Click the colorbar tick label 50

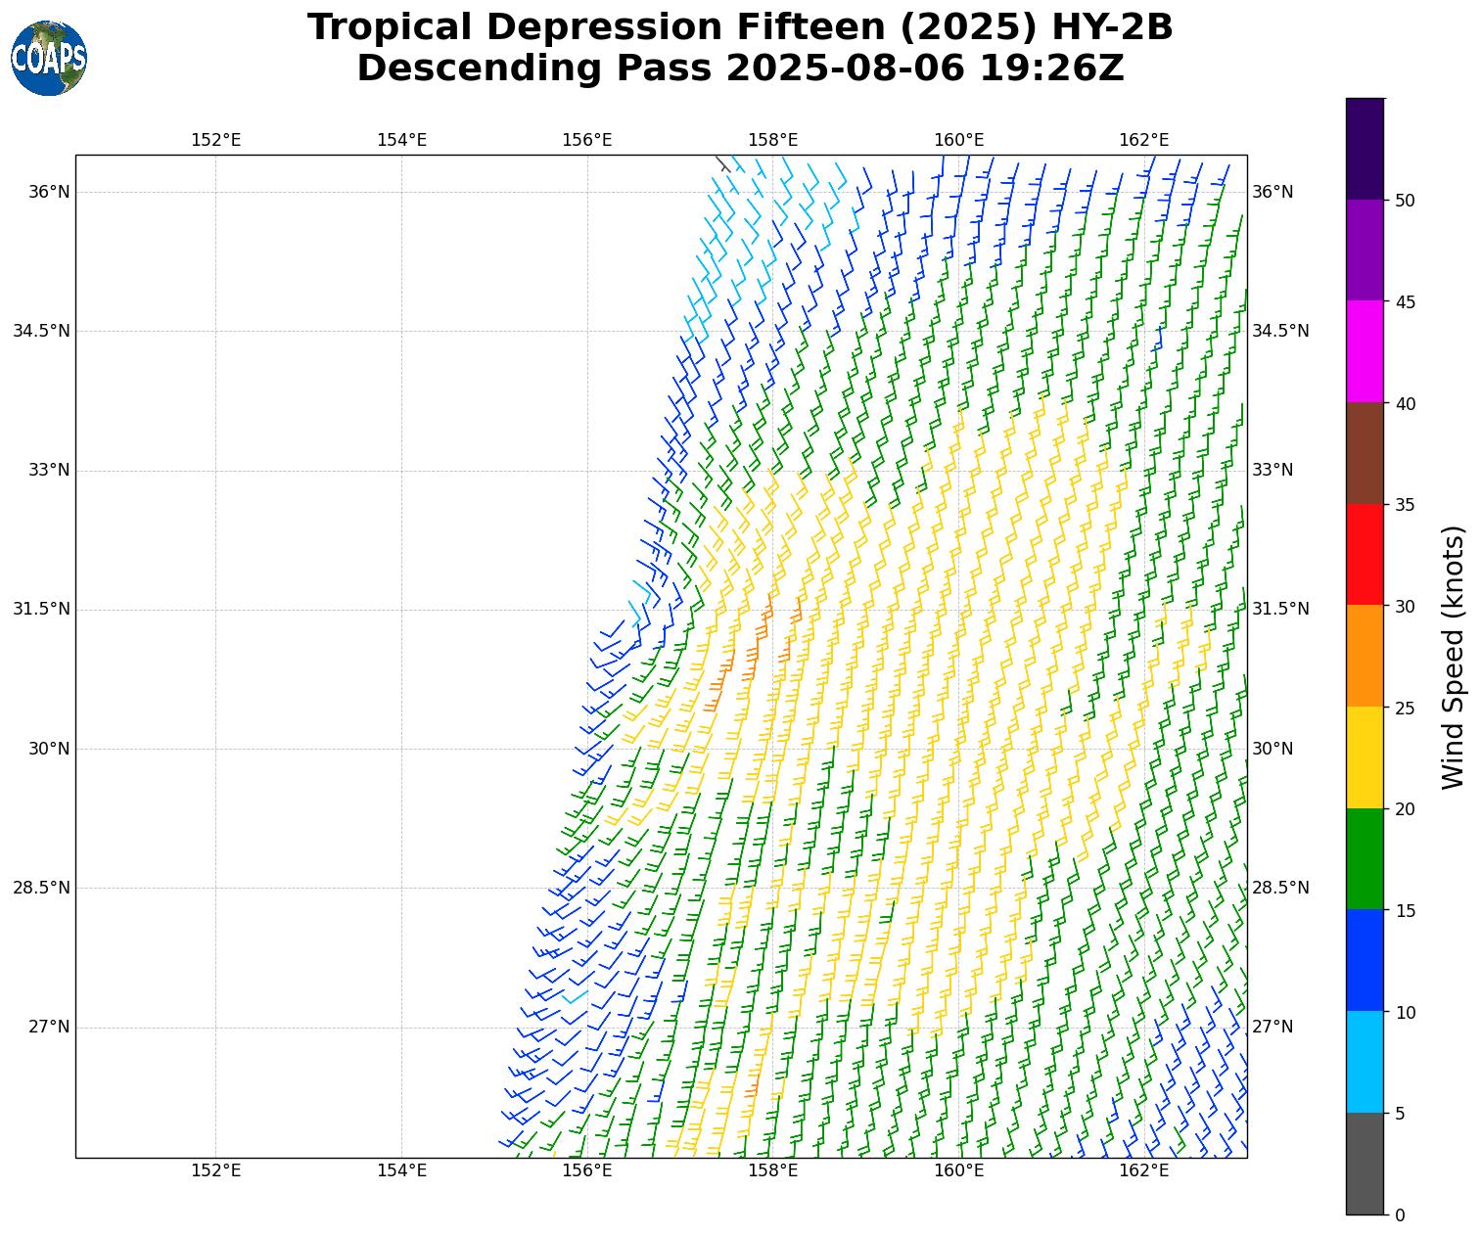pos(1406,201)
